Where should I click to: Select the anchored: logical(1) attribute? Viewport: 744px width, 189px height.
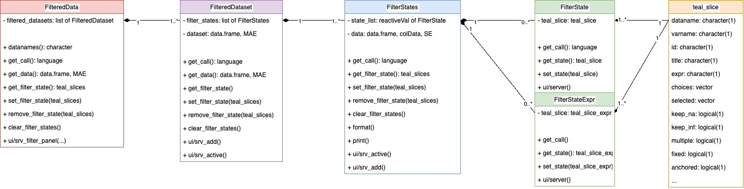click(698, 167)
